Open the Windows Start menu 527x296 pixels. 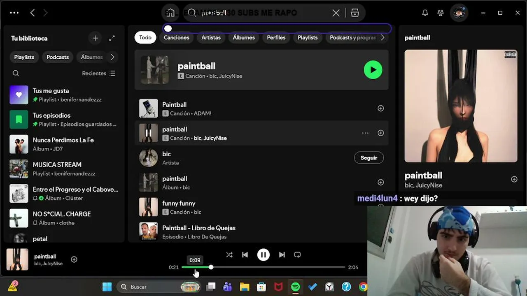coord(107,287)
